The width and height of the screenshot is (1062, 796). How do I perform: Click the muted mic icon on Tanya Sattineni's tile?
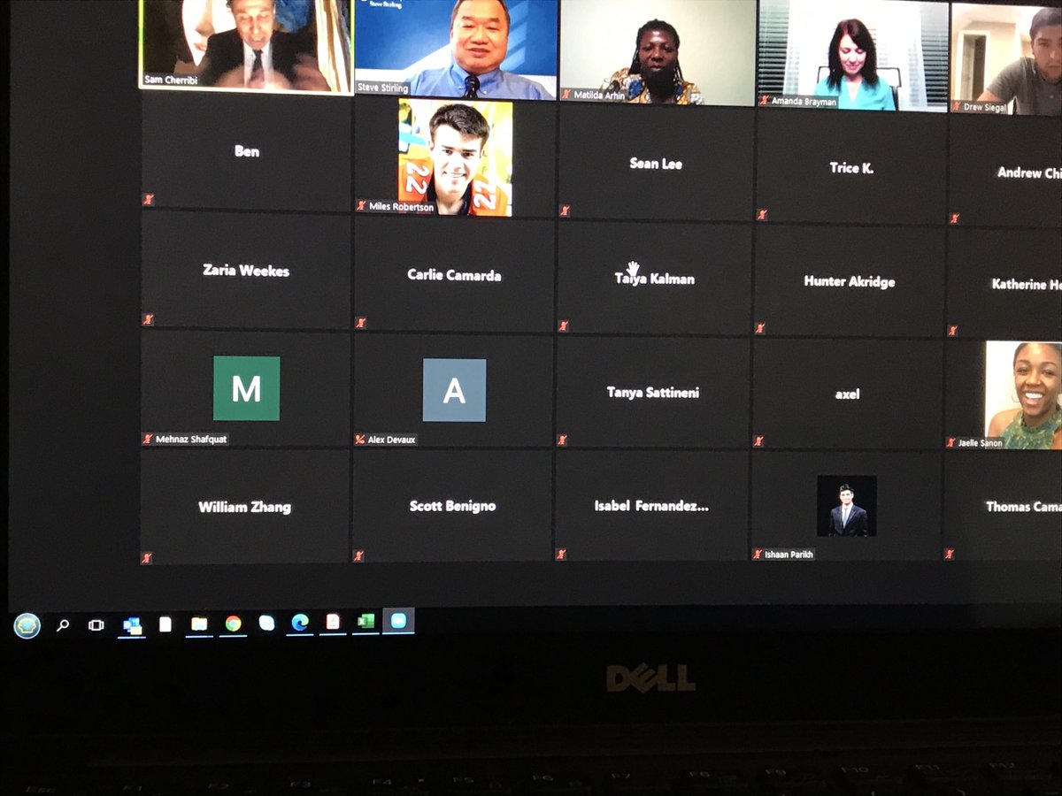click(562, 440)
